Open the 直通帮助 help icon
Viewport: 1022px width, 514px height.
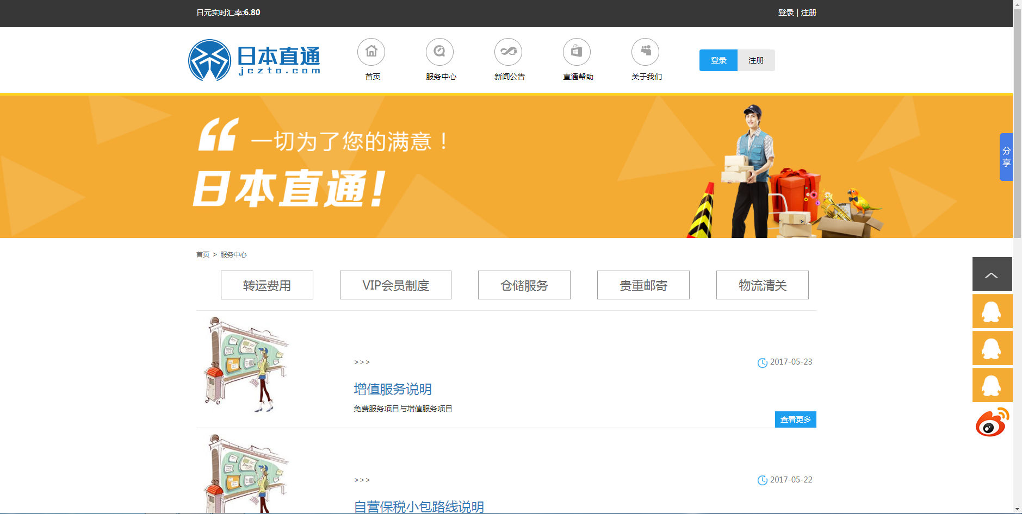point(577,52)
